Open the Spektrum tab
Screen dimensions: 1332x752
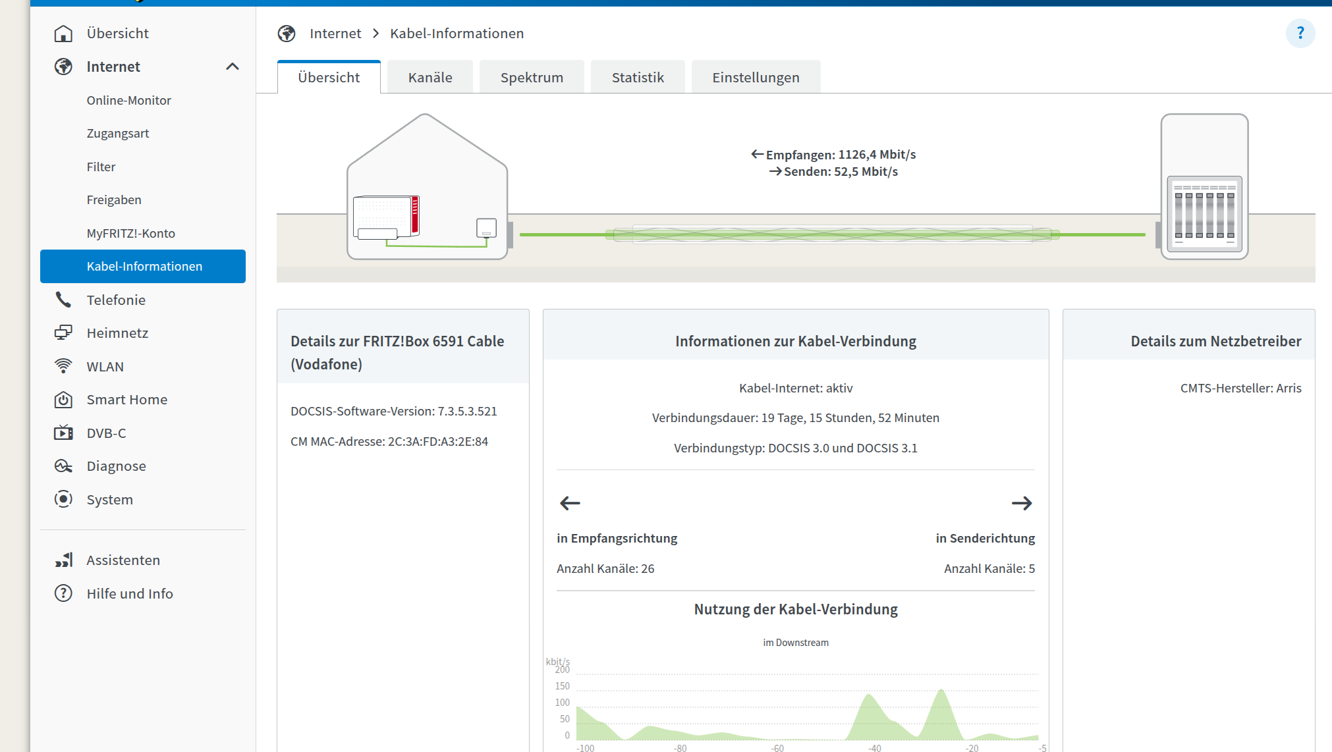532,78
